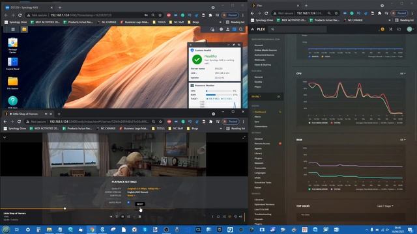417x234 pixels.
Task: Toggle Remote legend in the bandwidth chart
Action: coord(313,57)
